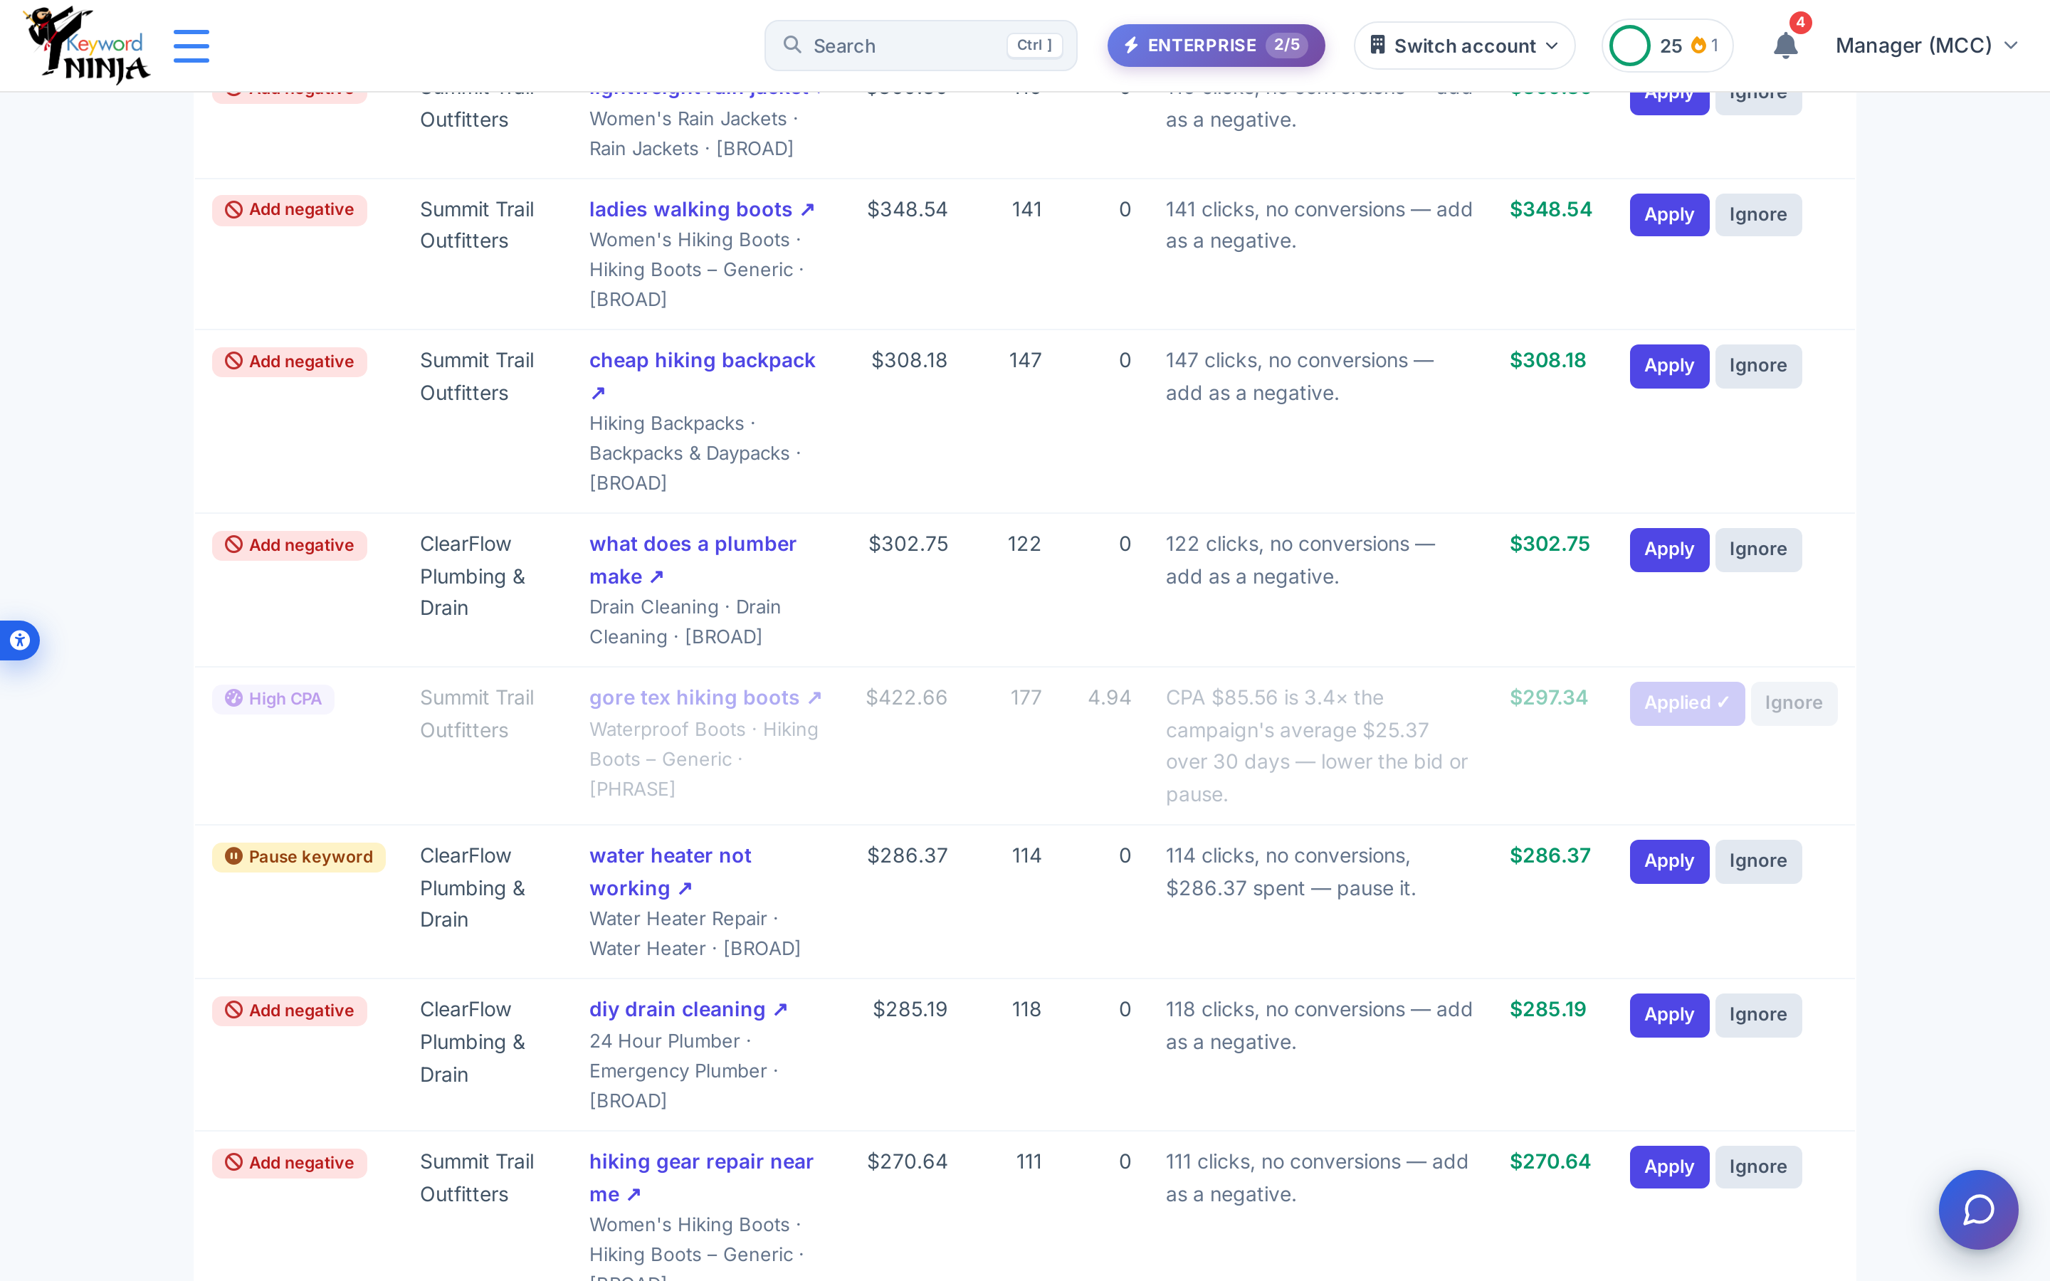Viewport: 2050px width, 1281px height.
Task: Ignore the ladies walking boots recommendation
Action: coord(1757,215)
